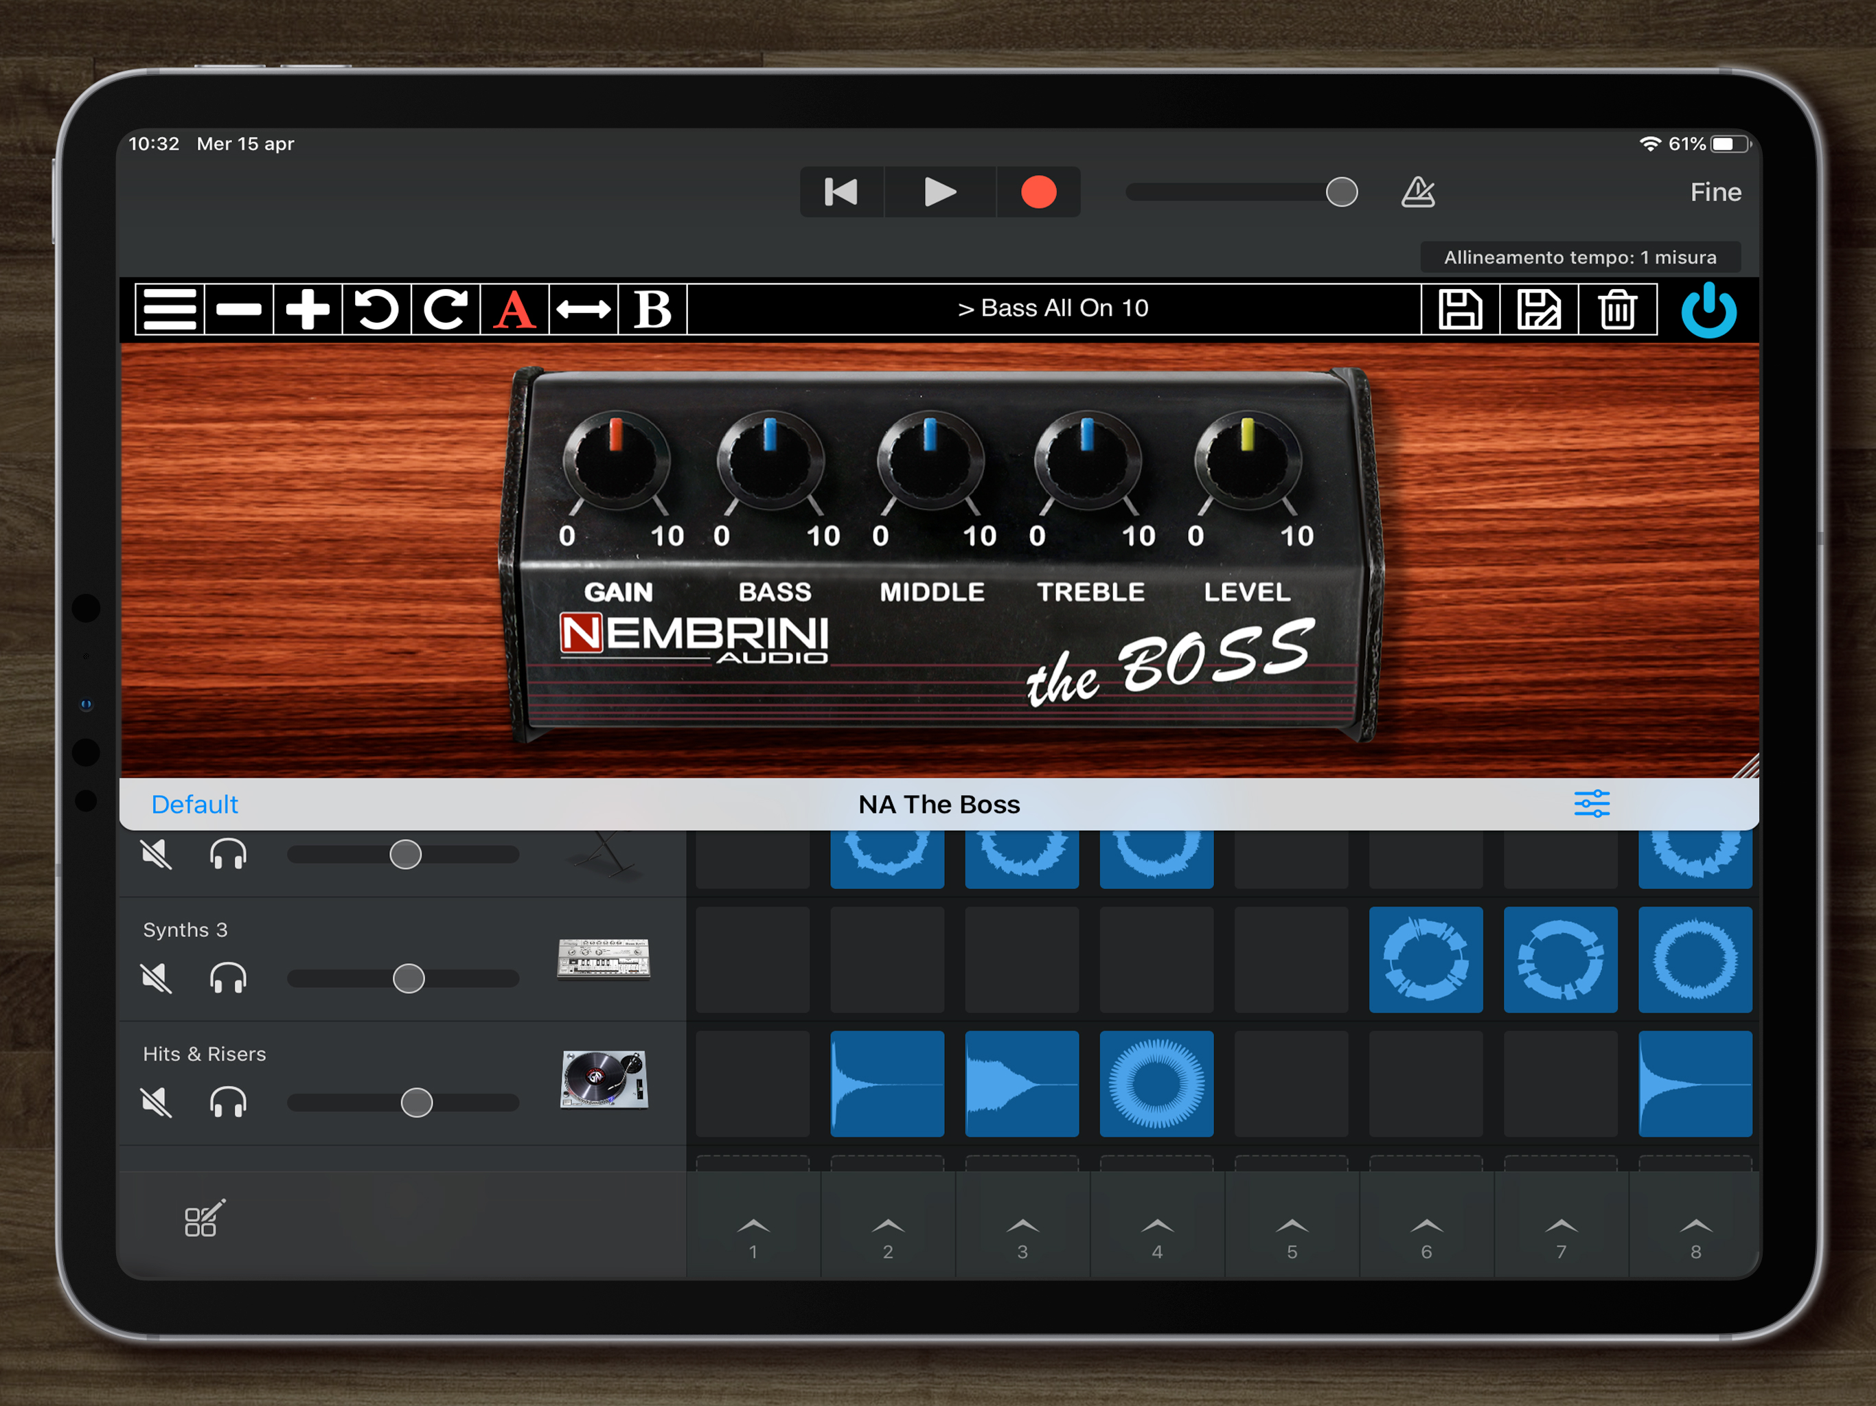Go to beginning of song
Image resolution: width=1876 pixels, height=1406 pixels.
(841, 192)
